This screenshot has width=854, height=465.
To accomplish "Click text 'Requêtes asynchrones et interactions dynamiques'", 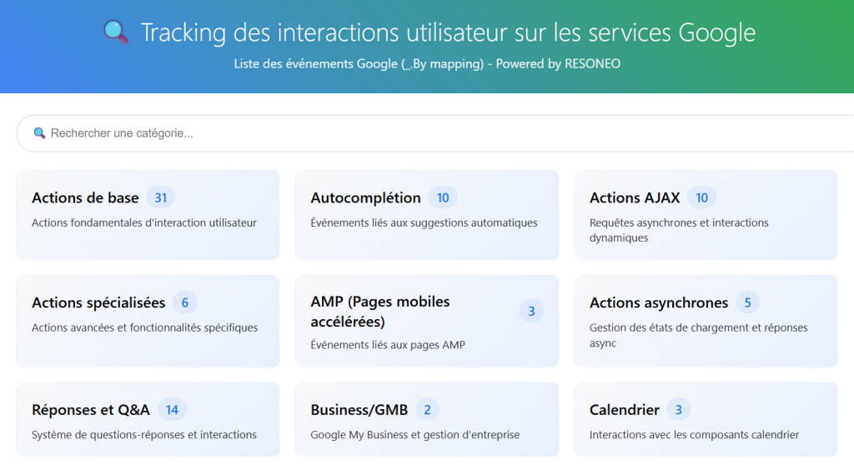I will [679, 230].
